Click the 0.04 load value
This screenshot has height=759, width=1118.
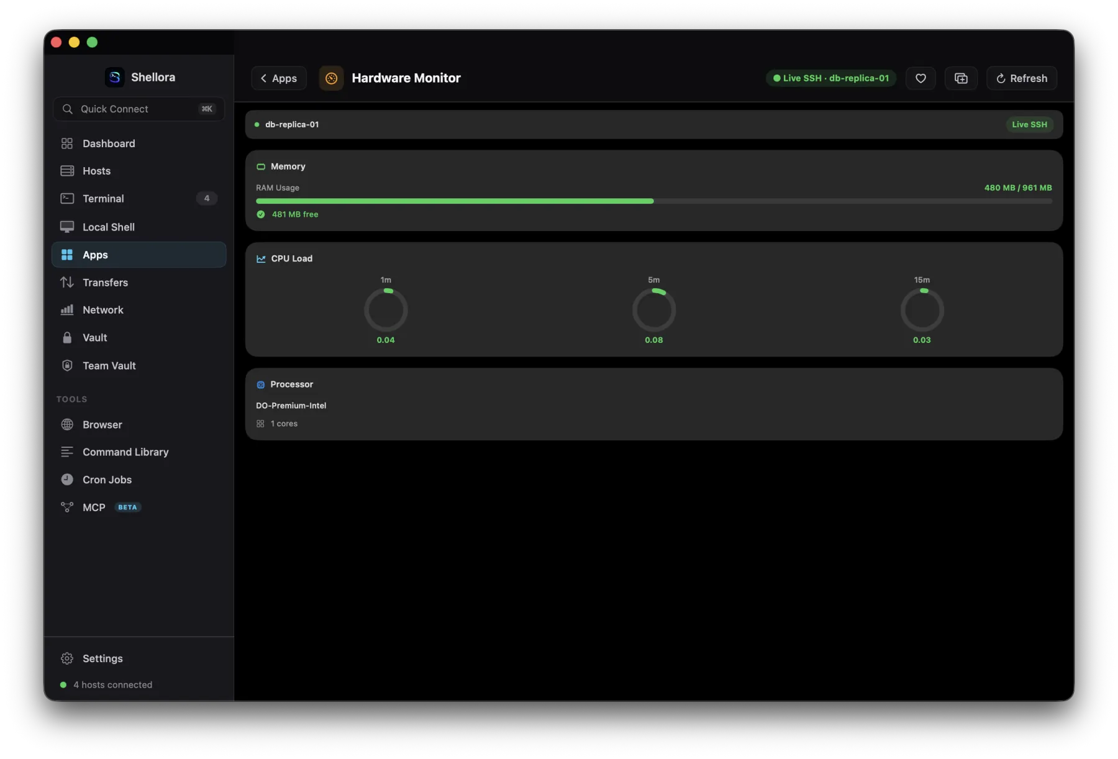click(386, 340)
